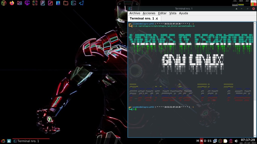The width and height of the screenshot is (257, 144).
Task: Open the text editor launcher
Action: [50, 3]
